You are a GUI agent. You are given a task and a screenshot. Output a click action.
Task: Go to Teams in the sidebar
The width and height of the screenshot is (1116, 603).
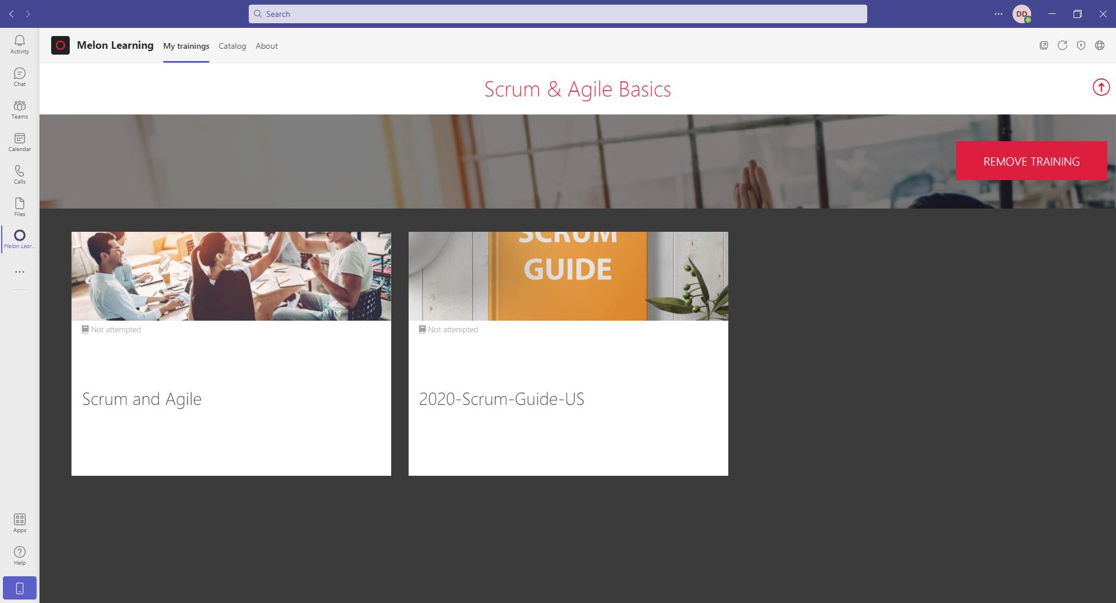point(19,109)
